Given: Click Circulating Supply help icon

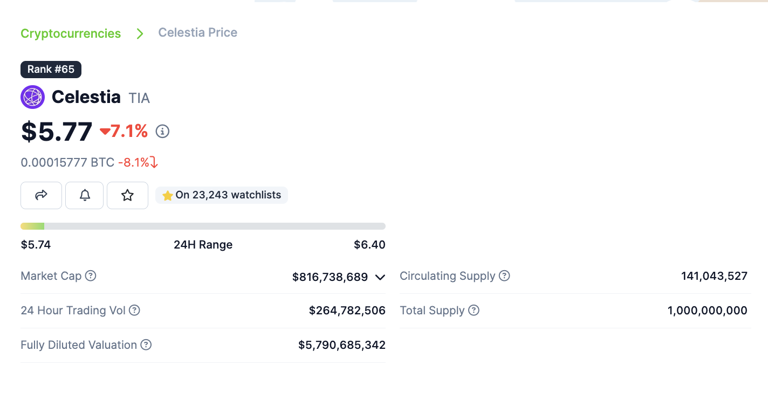Looking at the screenshot, I should 504,276.
